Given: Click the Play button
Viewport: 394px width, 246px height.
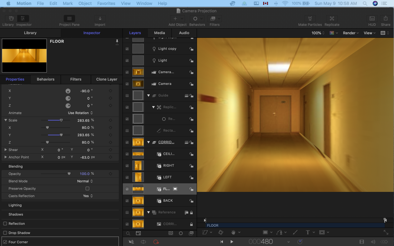Looking at the screenshot, I should pos(232,242).
